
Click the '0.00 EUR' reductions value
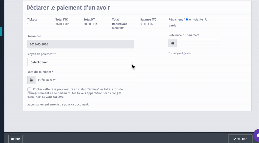tap(118, 28)
